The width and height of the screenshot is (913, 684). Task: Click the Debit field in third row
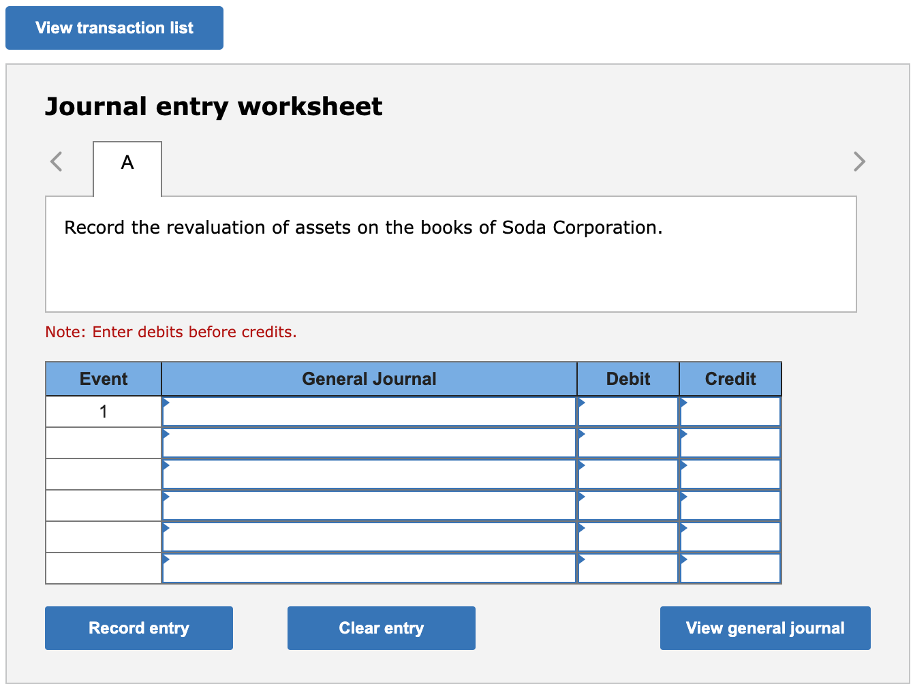click(628, 474)
